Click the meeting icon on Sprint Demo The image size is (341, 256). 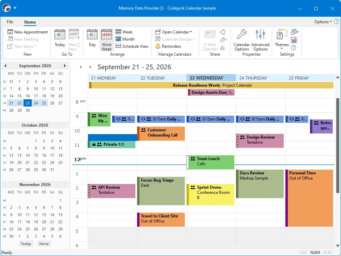[193, 187]
